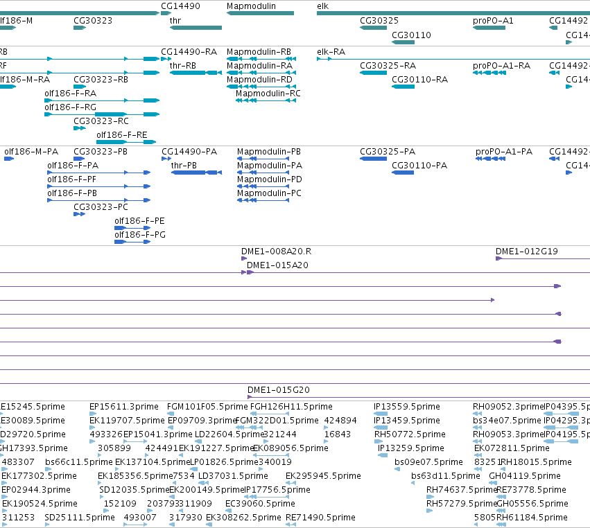This screenshot has height=528, width=590.
Task: Select EST 'EP15611.3prime'
Action: coord(124,407)
